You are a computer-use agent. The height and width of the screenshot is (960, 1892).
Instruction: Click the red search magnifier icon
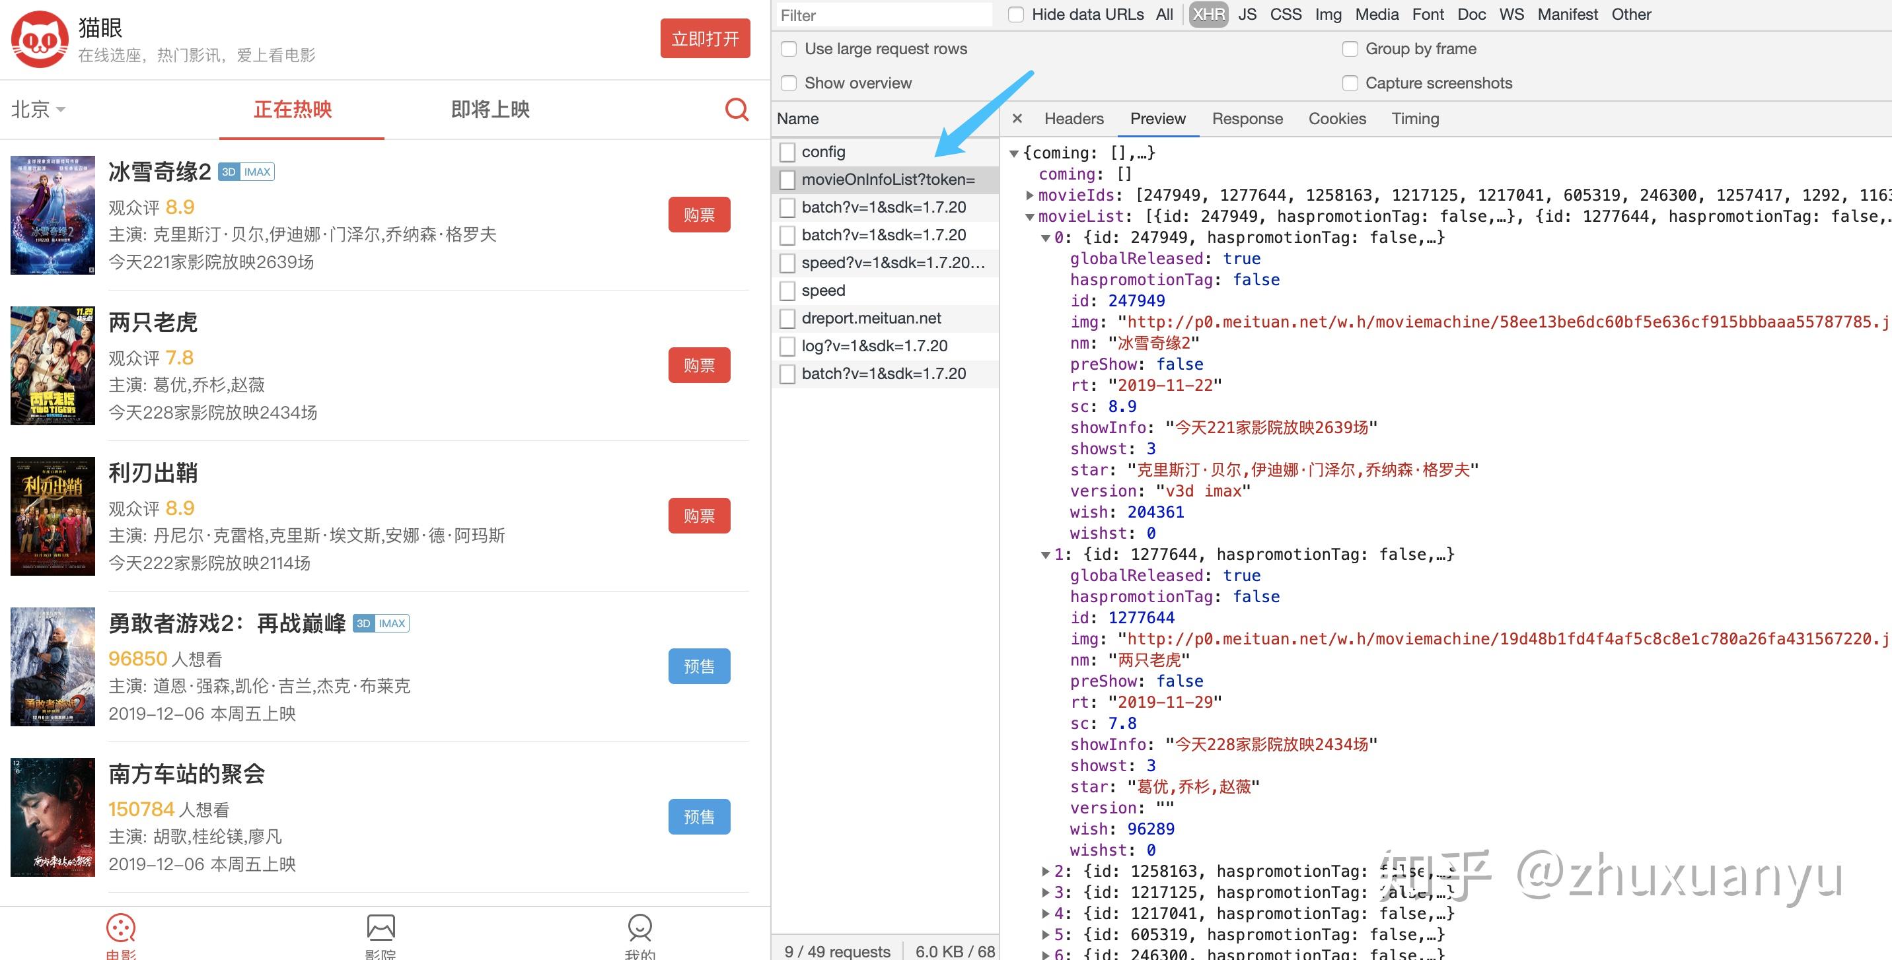736,110
